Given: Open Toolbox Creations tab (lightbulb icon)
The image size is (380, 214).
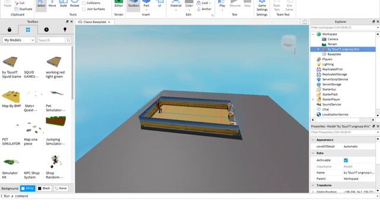Looking at the screenshot, I should pyautogui.click(x=65, y=29).
